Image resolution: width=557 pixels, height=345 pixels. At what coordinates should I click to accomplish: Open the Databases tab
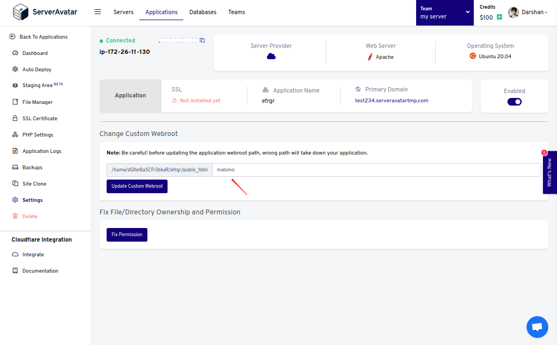[203, 12]
